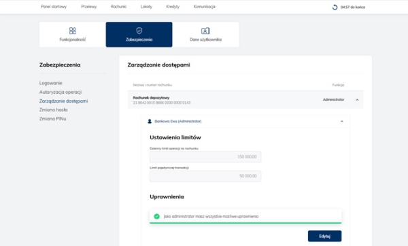
Task: Click the Dane użytkownika ID card icon
Action: click(x=205, y=31)
